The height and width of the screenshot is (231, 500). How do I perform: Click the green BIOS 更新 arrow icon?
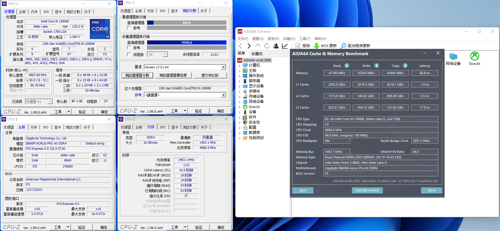coord(317,46)
